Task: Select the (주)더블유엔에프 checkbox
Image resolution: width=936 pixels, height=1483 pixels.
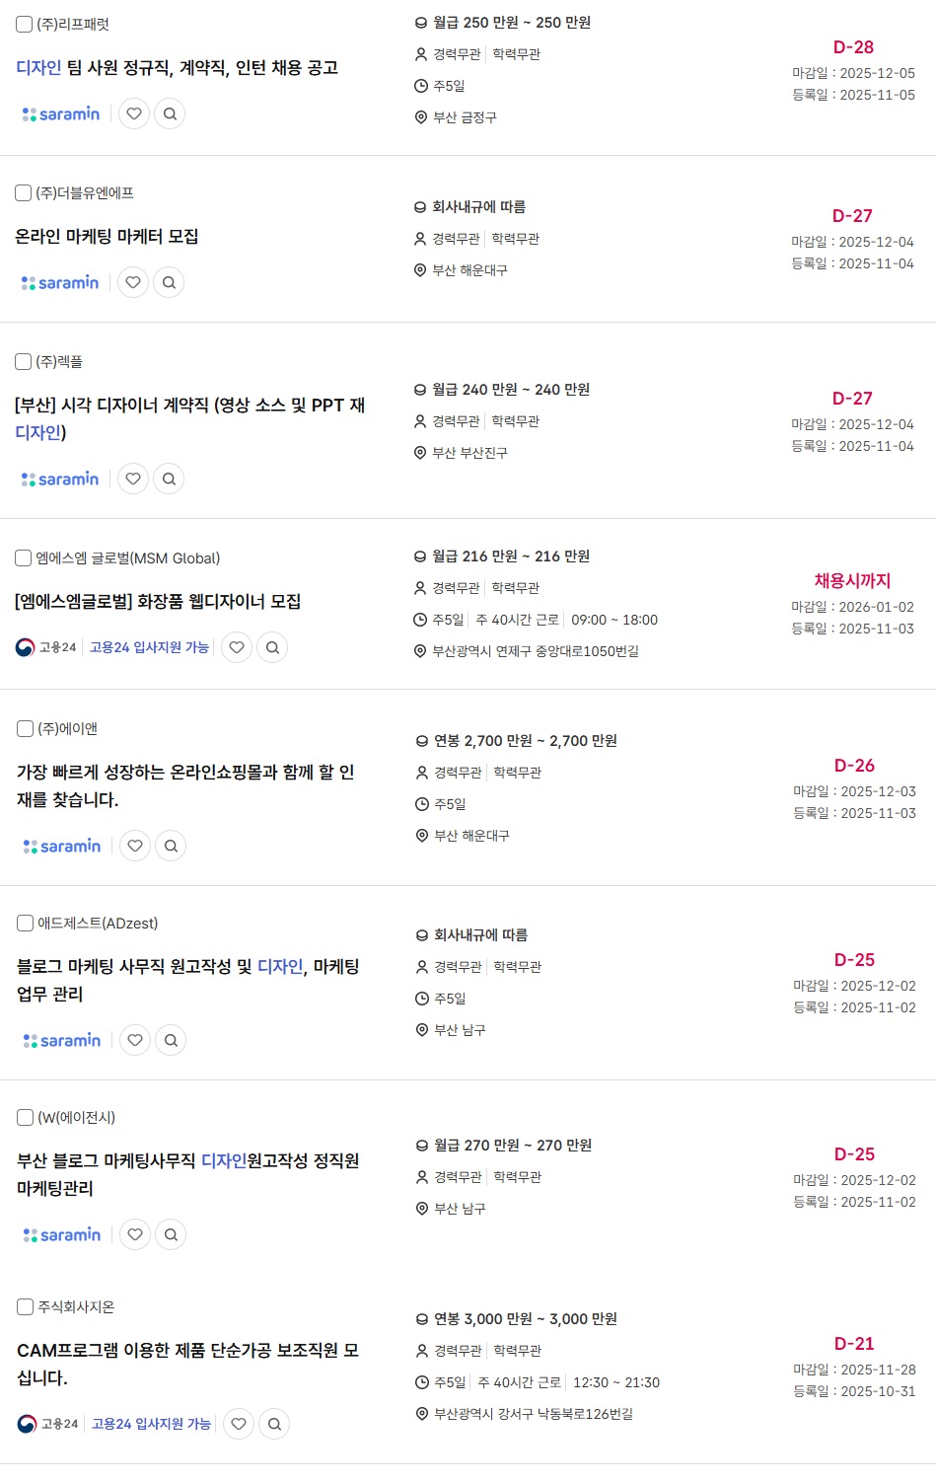Action: coord(24,192)
